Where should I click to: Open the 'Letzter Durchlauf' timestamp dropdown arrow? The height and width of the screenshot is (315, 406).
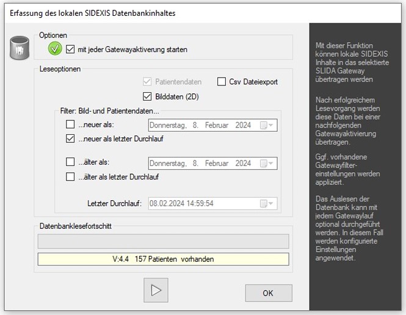click(272, 203)
